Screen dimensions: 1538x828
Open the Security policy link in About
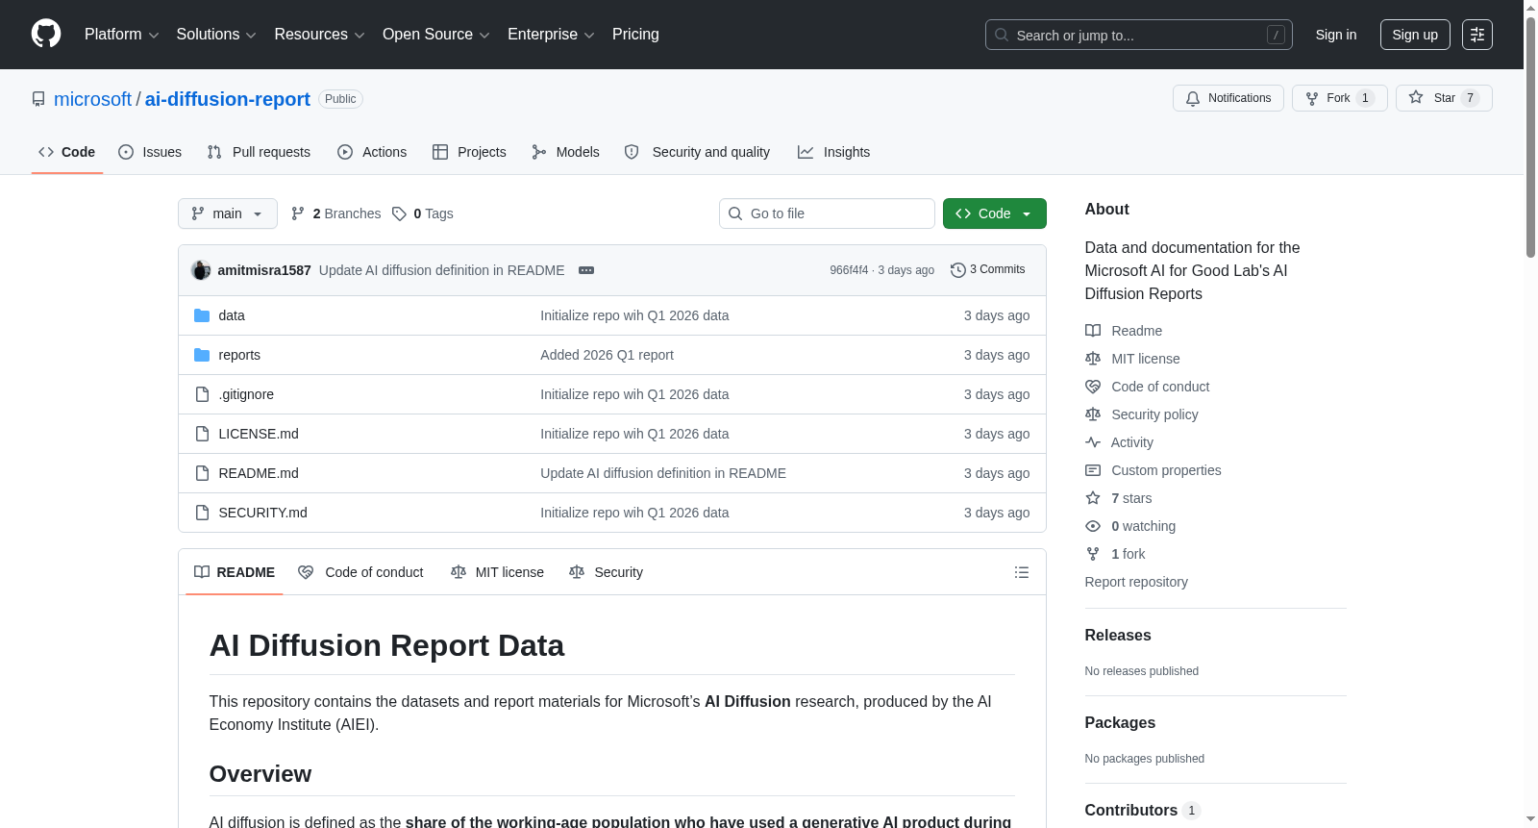pyautogui.click(x=1154, y=414)
